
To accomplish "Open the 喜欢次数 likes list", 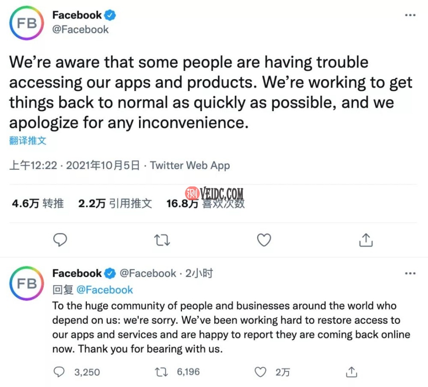I will (x=205, y=204).
